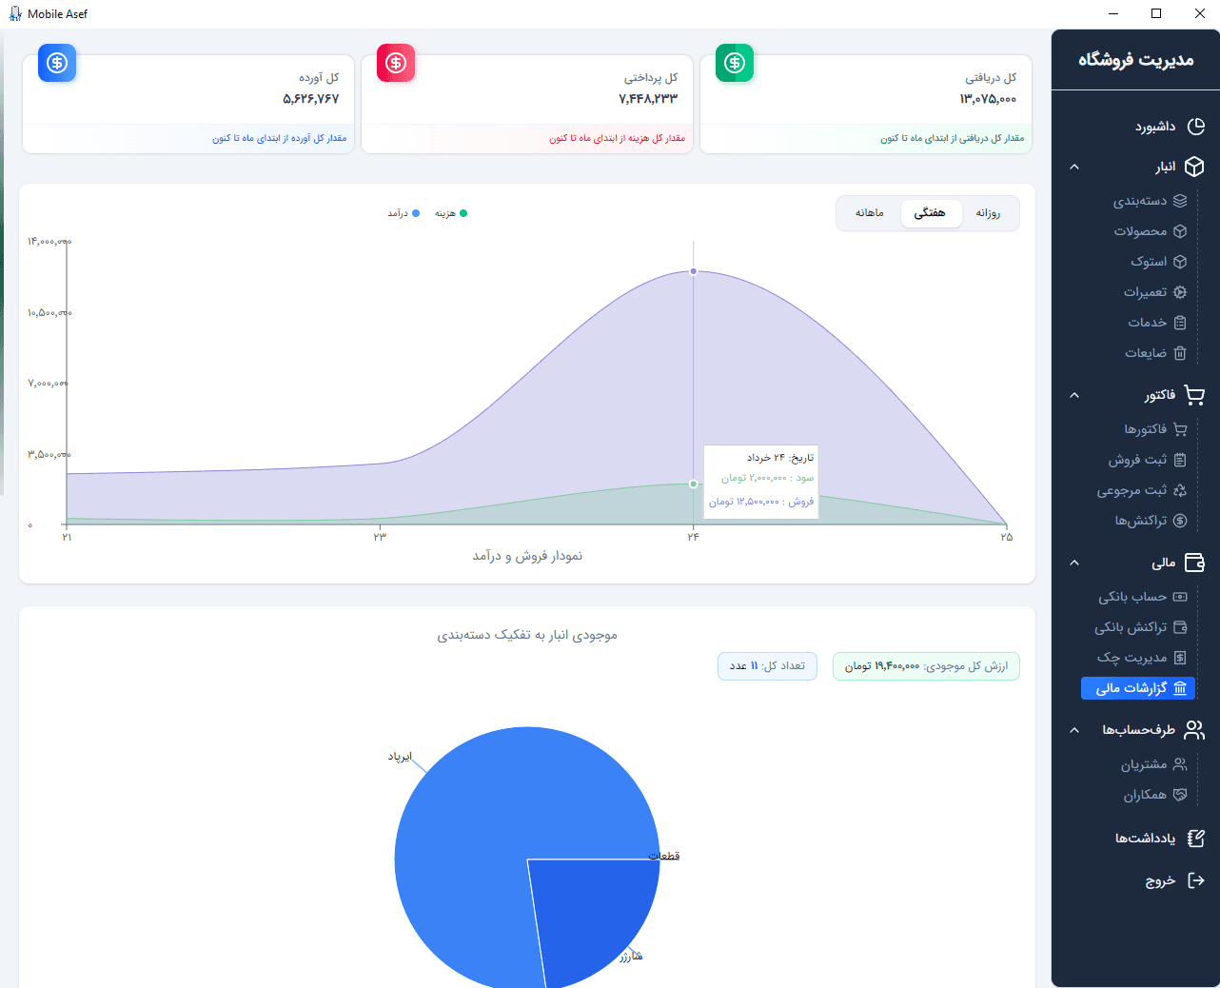Open the داشبورد dashboard icon
Image resolution: width=1220 pixels, height=988 pixels.
point(1195,127)
